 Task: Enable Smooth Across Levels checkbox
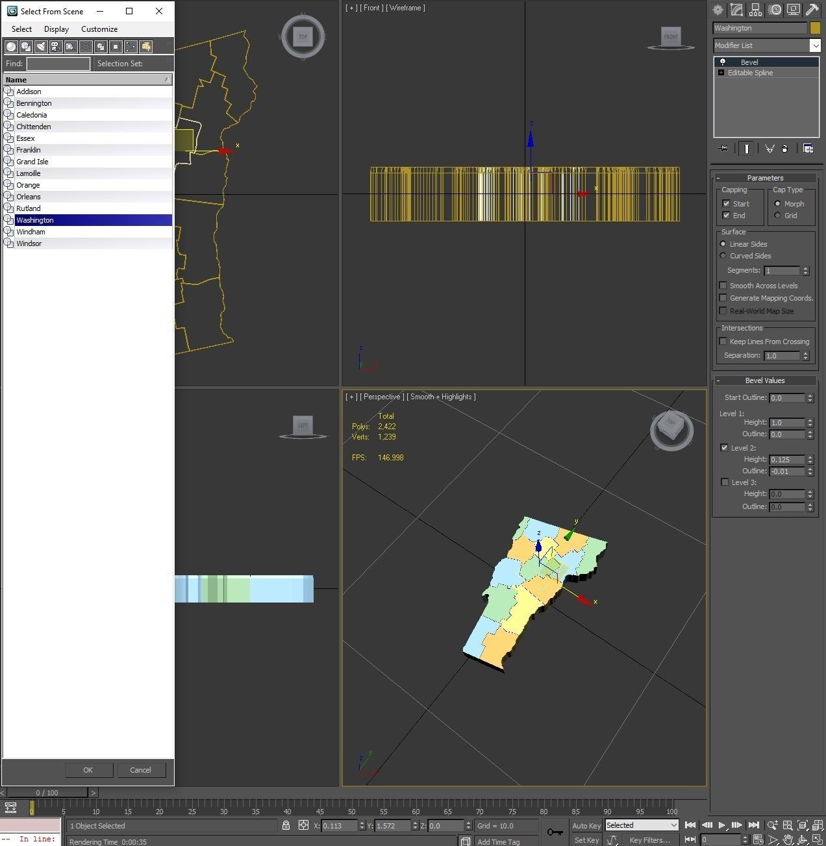pos(723,286)
